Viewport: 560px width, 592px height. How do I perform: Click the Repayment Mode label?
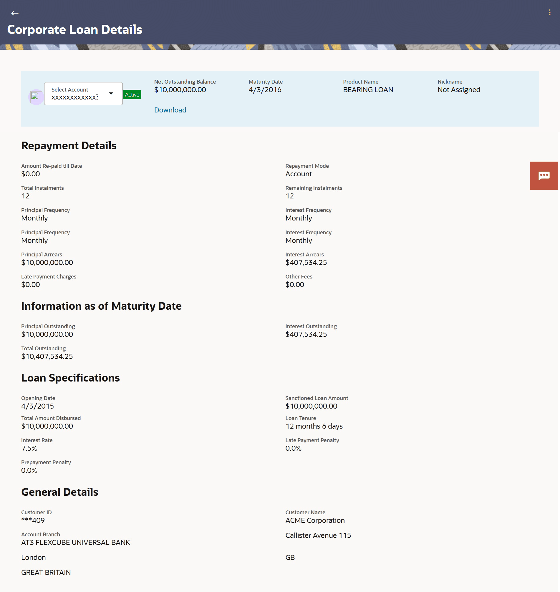point(307,166)
